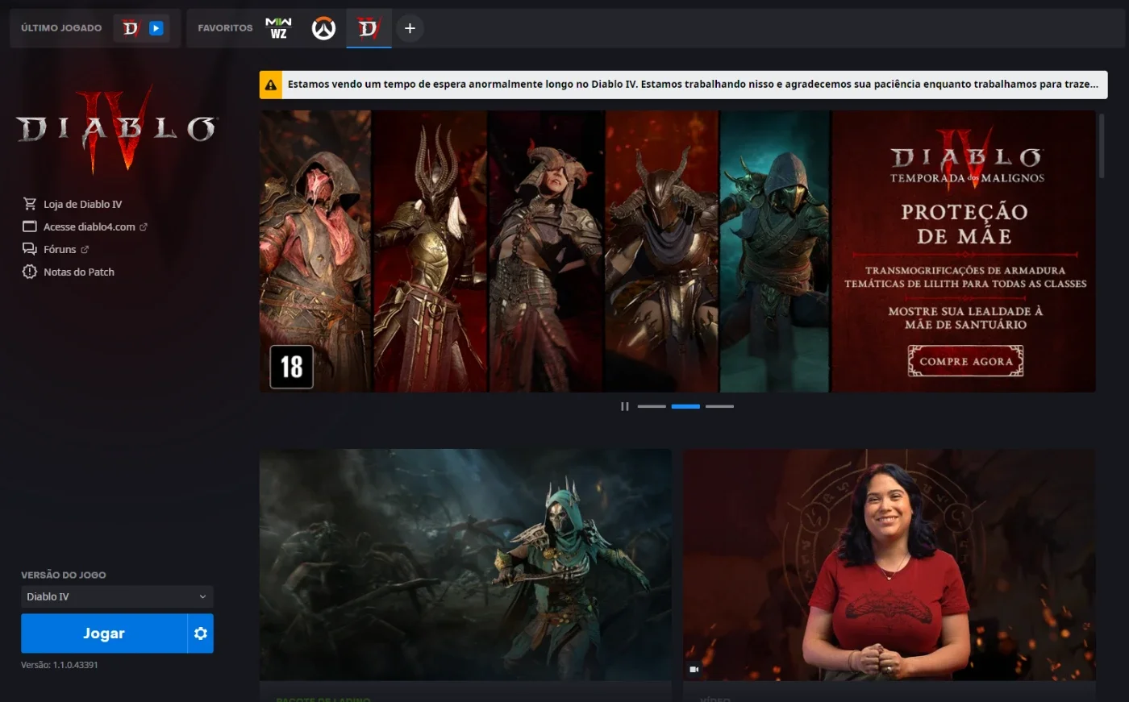Go to third carousel slide indicator
Viewport: 1129px width, 702px height.
[x=719, y=406]
